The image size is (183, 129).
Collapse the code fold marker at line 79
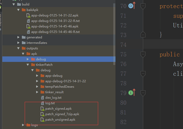coord(143,93)
